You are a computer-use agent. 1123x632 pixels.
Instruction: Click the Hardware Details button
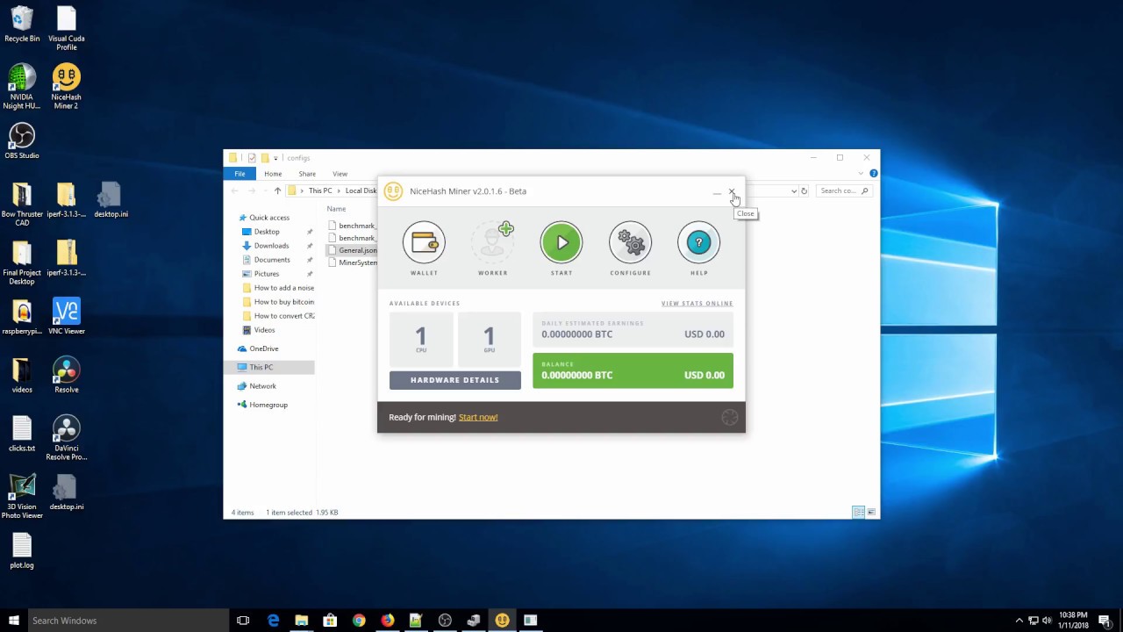pyautogui.click(x=454, y=380)
